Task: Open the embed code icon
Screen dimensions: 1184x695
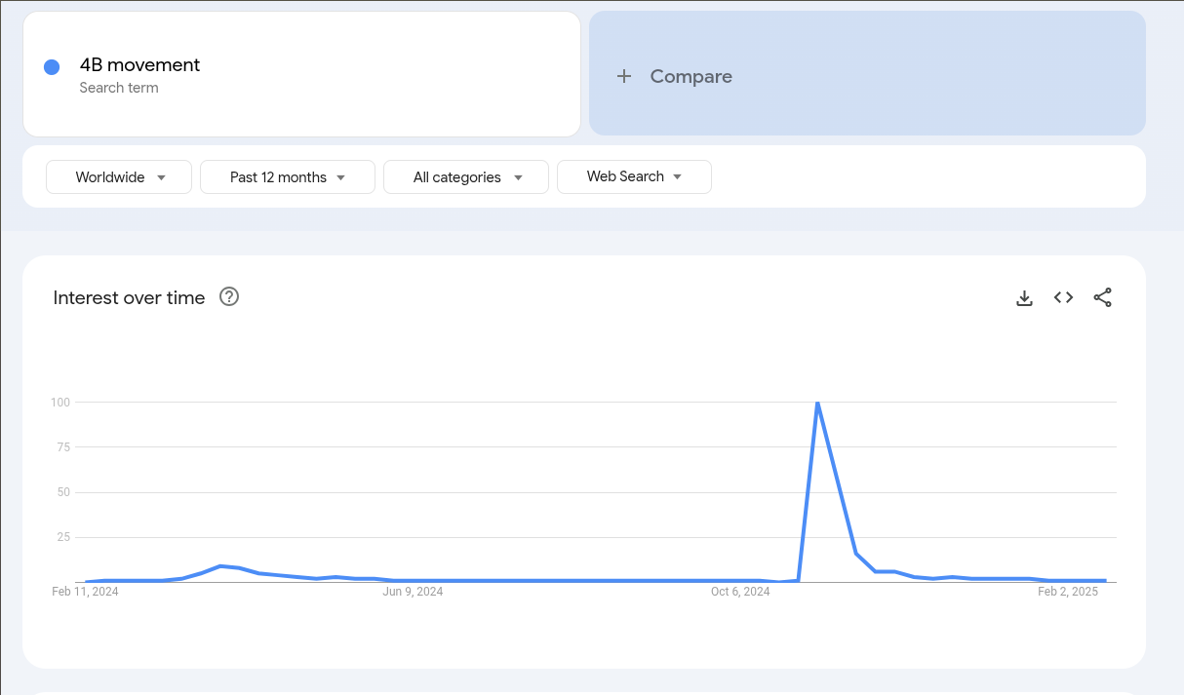Action: click(x=1063, y=298)
